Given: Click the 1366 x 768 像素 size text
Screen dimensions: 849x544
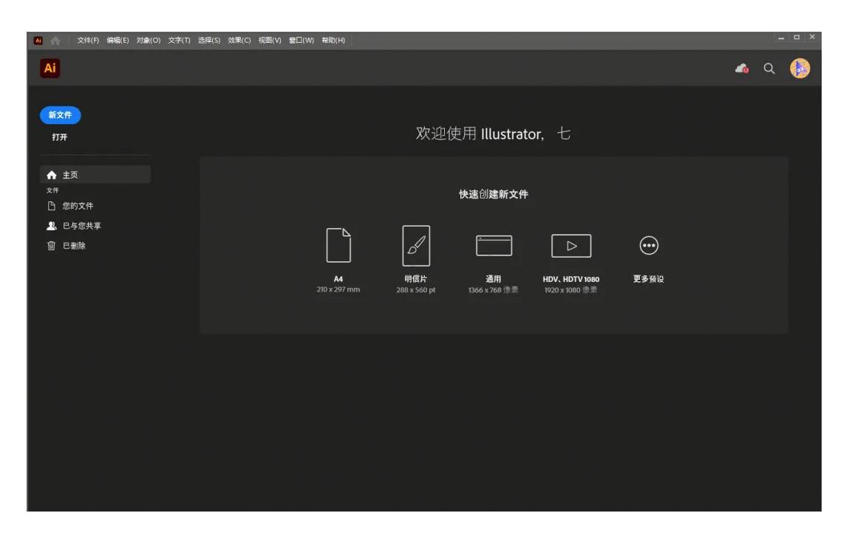Looking at the screenshot, I should click(494, 290).
